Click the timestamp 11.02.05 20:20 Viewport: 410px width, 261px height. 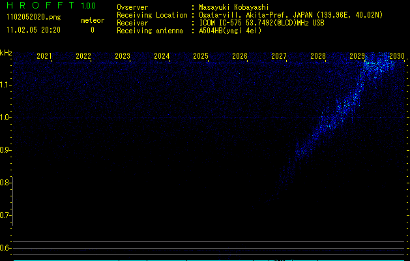pyautogui.click(x=33, y=30)
